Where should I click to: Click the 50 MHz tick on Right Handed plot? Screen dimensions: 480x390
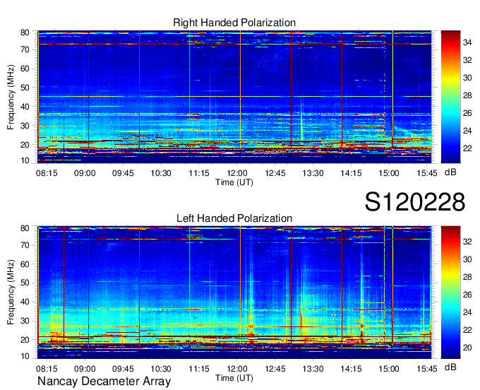(x=25, y=88)
